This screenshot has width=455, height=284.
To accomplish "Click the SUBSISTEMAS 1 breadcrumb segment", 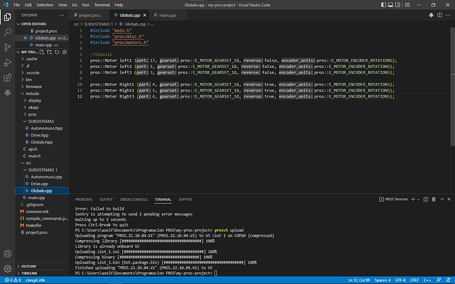I will 98,24.
